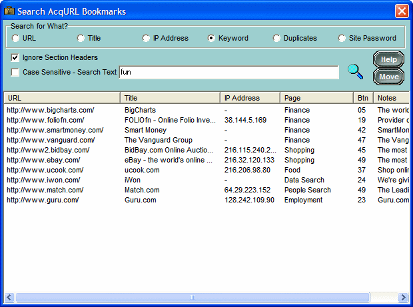Viewport: 413px width, 307px height.
Task: Select the http://www.ebay.com/ URL
Action: coord(43,160)
